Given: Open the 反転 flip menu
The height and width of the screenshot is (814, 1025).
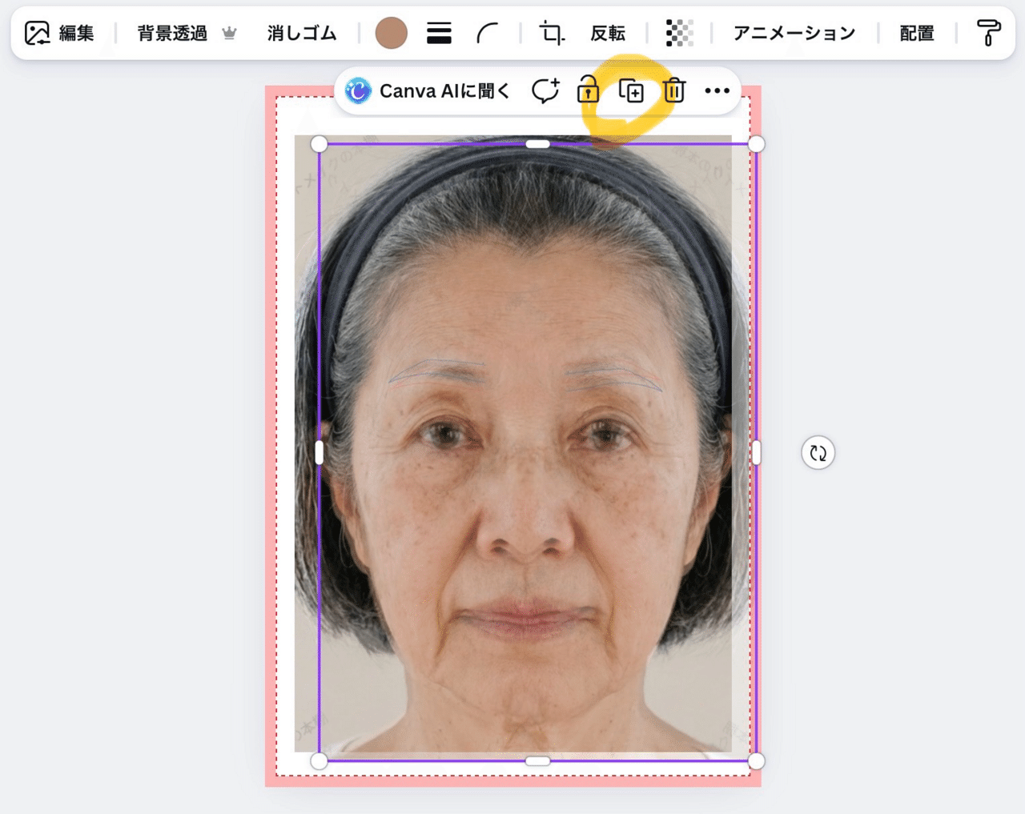Looking at the screenshot, I should [608, 33].
